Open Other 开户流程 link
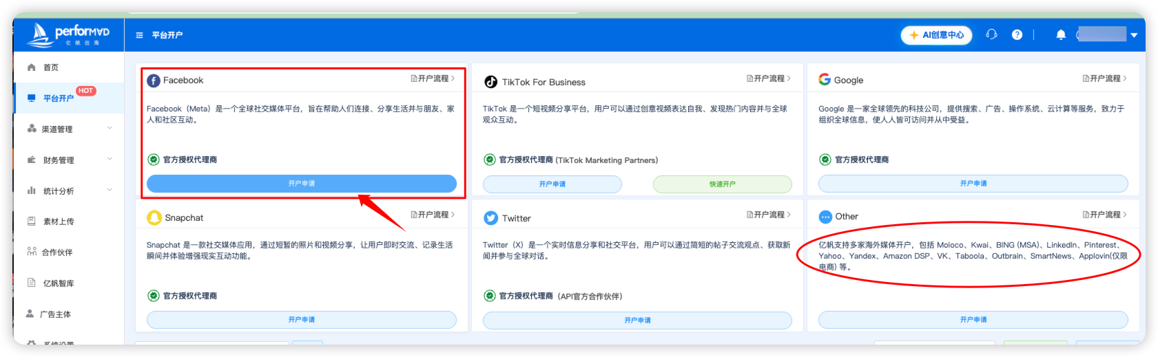The width and height of the screenshot is (1158, 357). pos(1105,215)
